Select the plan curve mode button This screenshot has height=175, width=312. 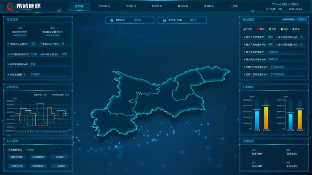(38, 157)
